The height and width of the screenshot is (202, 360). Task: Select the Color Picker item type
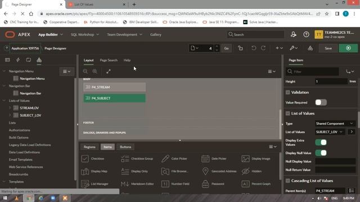[x=174, y=158]
